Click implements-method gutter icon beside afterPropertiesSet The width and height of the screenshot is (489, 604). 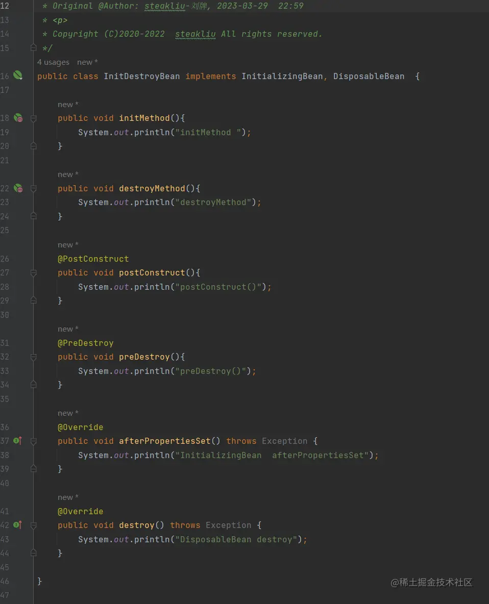tap(18, 441)
